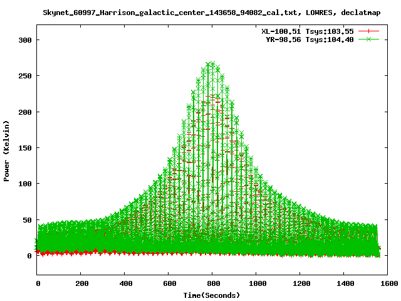
Task: Select the 1000 seconds x-axis tick label
Action: [256, 283]
